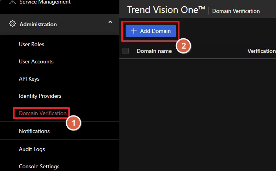Select the Administration menu label

(38, 24)
